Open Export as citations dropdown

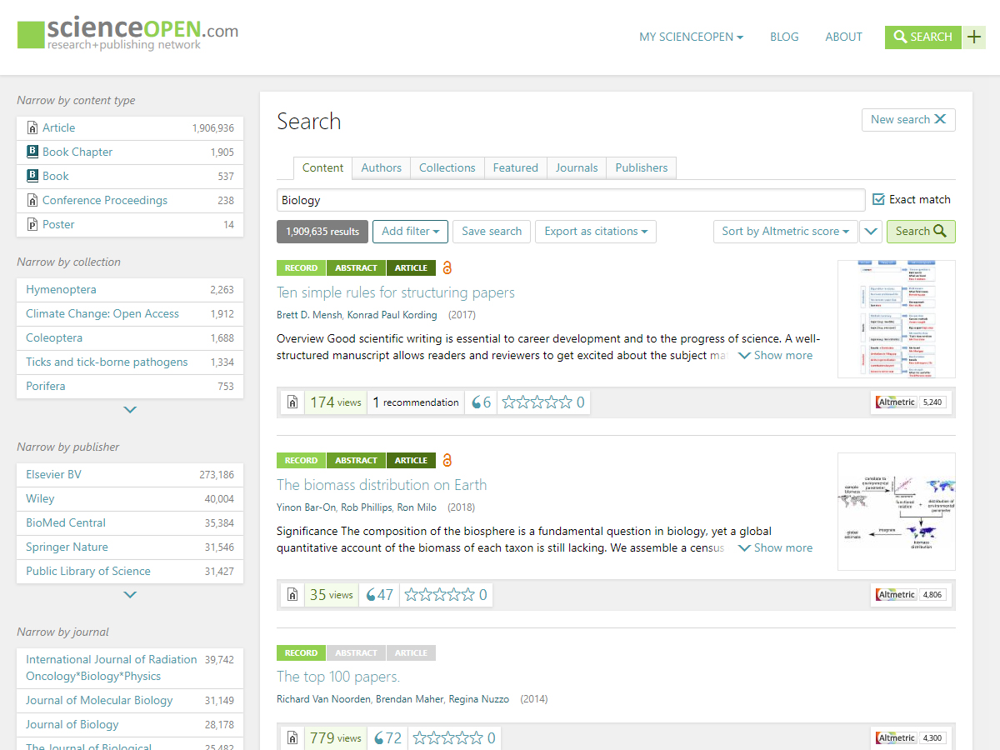(596, 232)
